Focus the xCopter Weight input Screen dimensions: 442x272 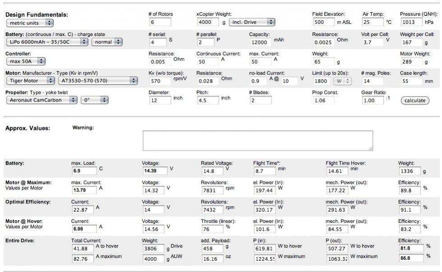click(x=207, y=22)
